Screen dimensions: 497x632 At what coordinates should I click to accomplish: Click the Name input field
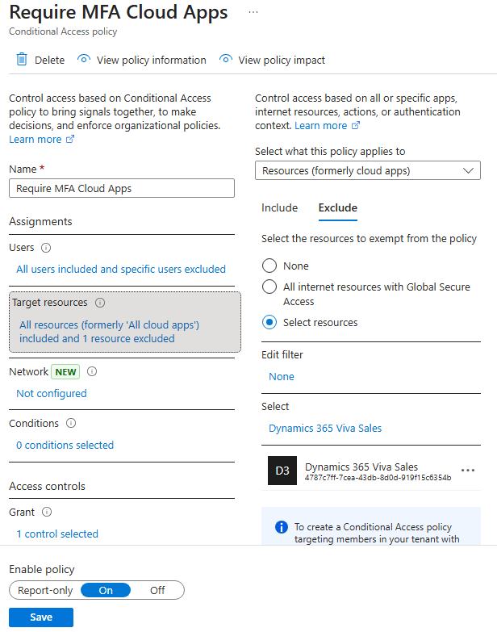122,188
